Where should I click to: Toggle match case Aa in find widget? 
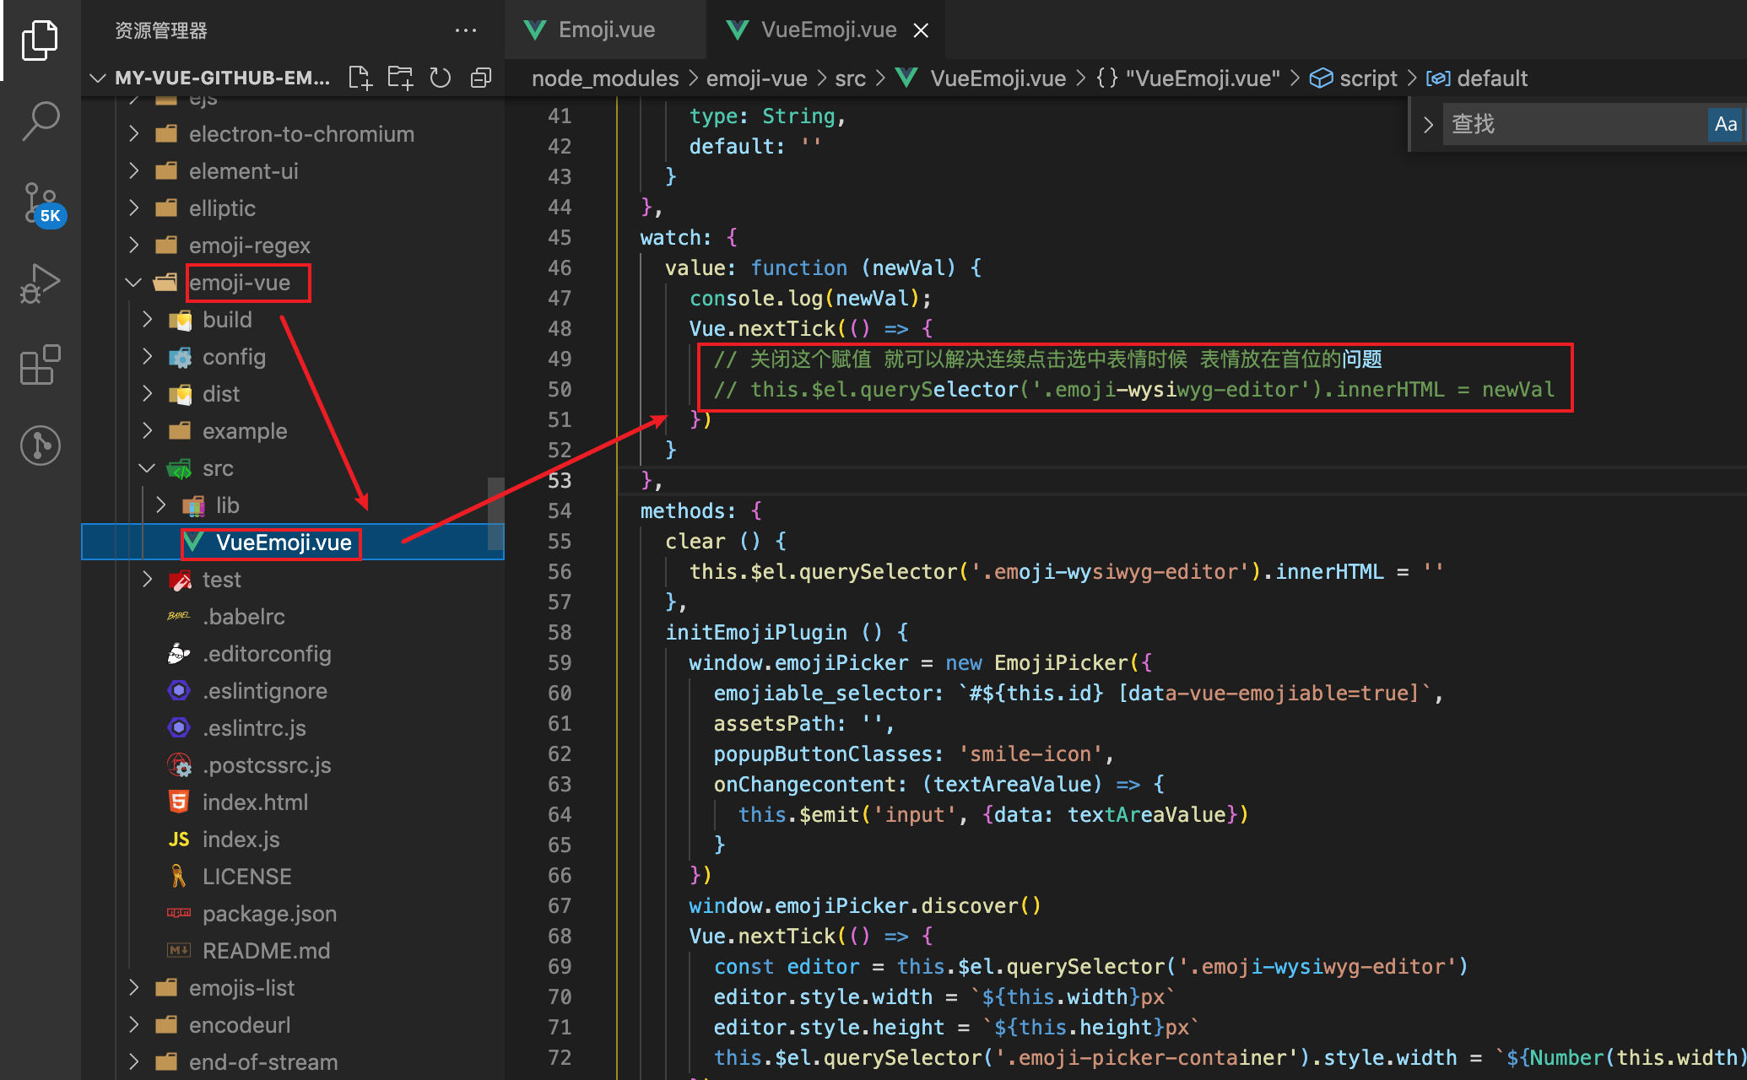(x=1725, y=125)
